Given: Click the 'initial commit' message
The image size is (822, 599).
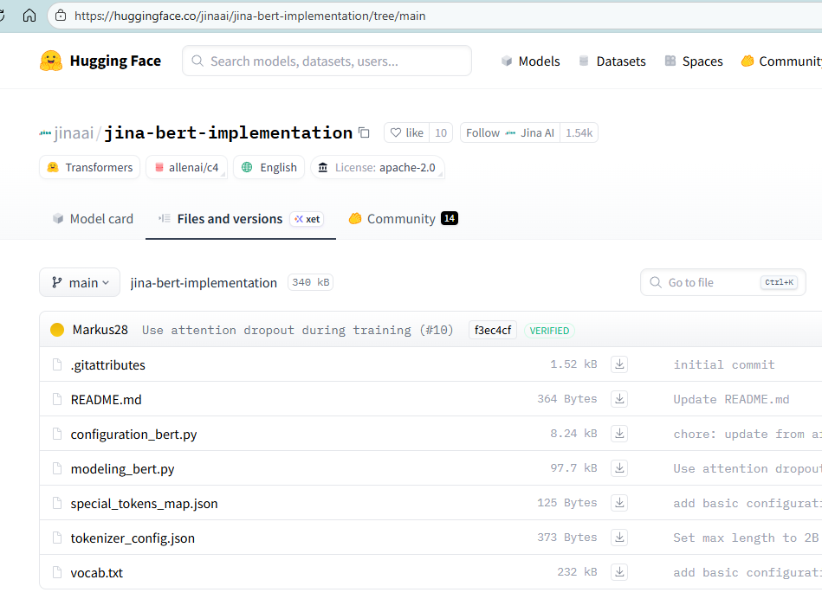Looking at the screenshot, I should [x=724, y=364].
